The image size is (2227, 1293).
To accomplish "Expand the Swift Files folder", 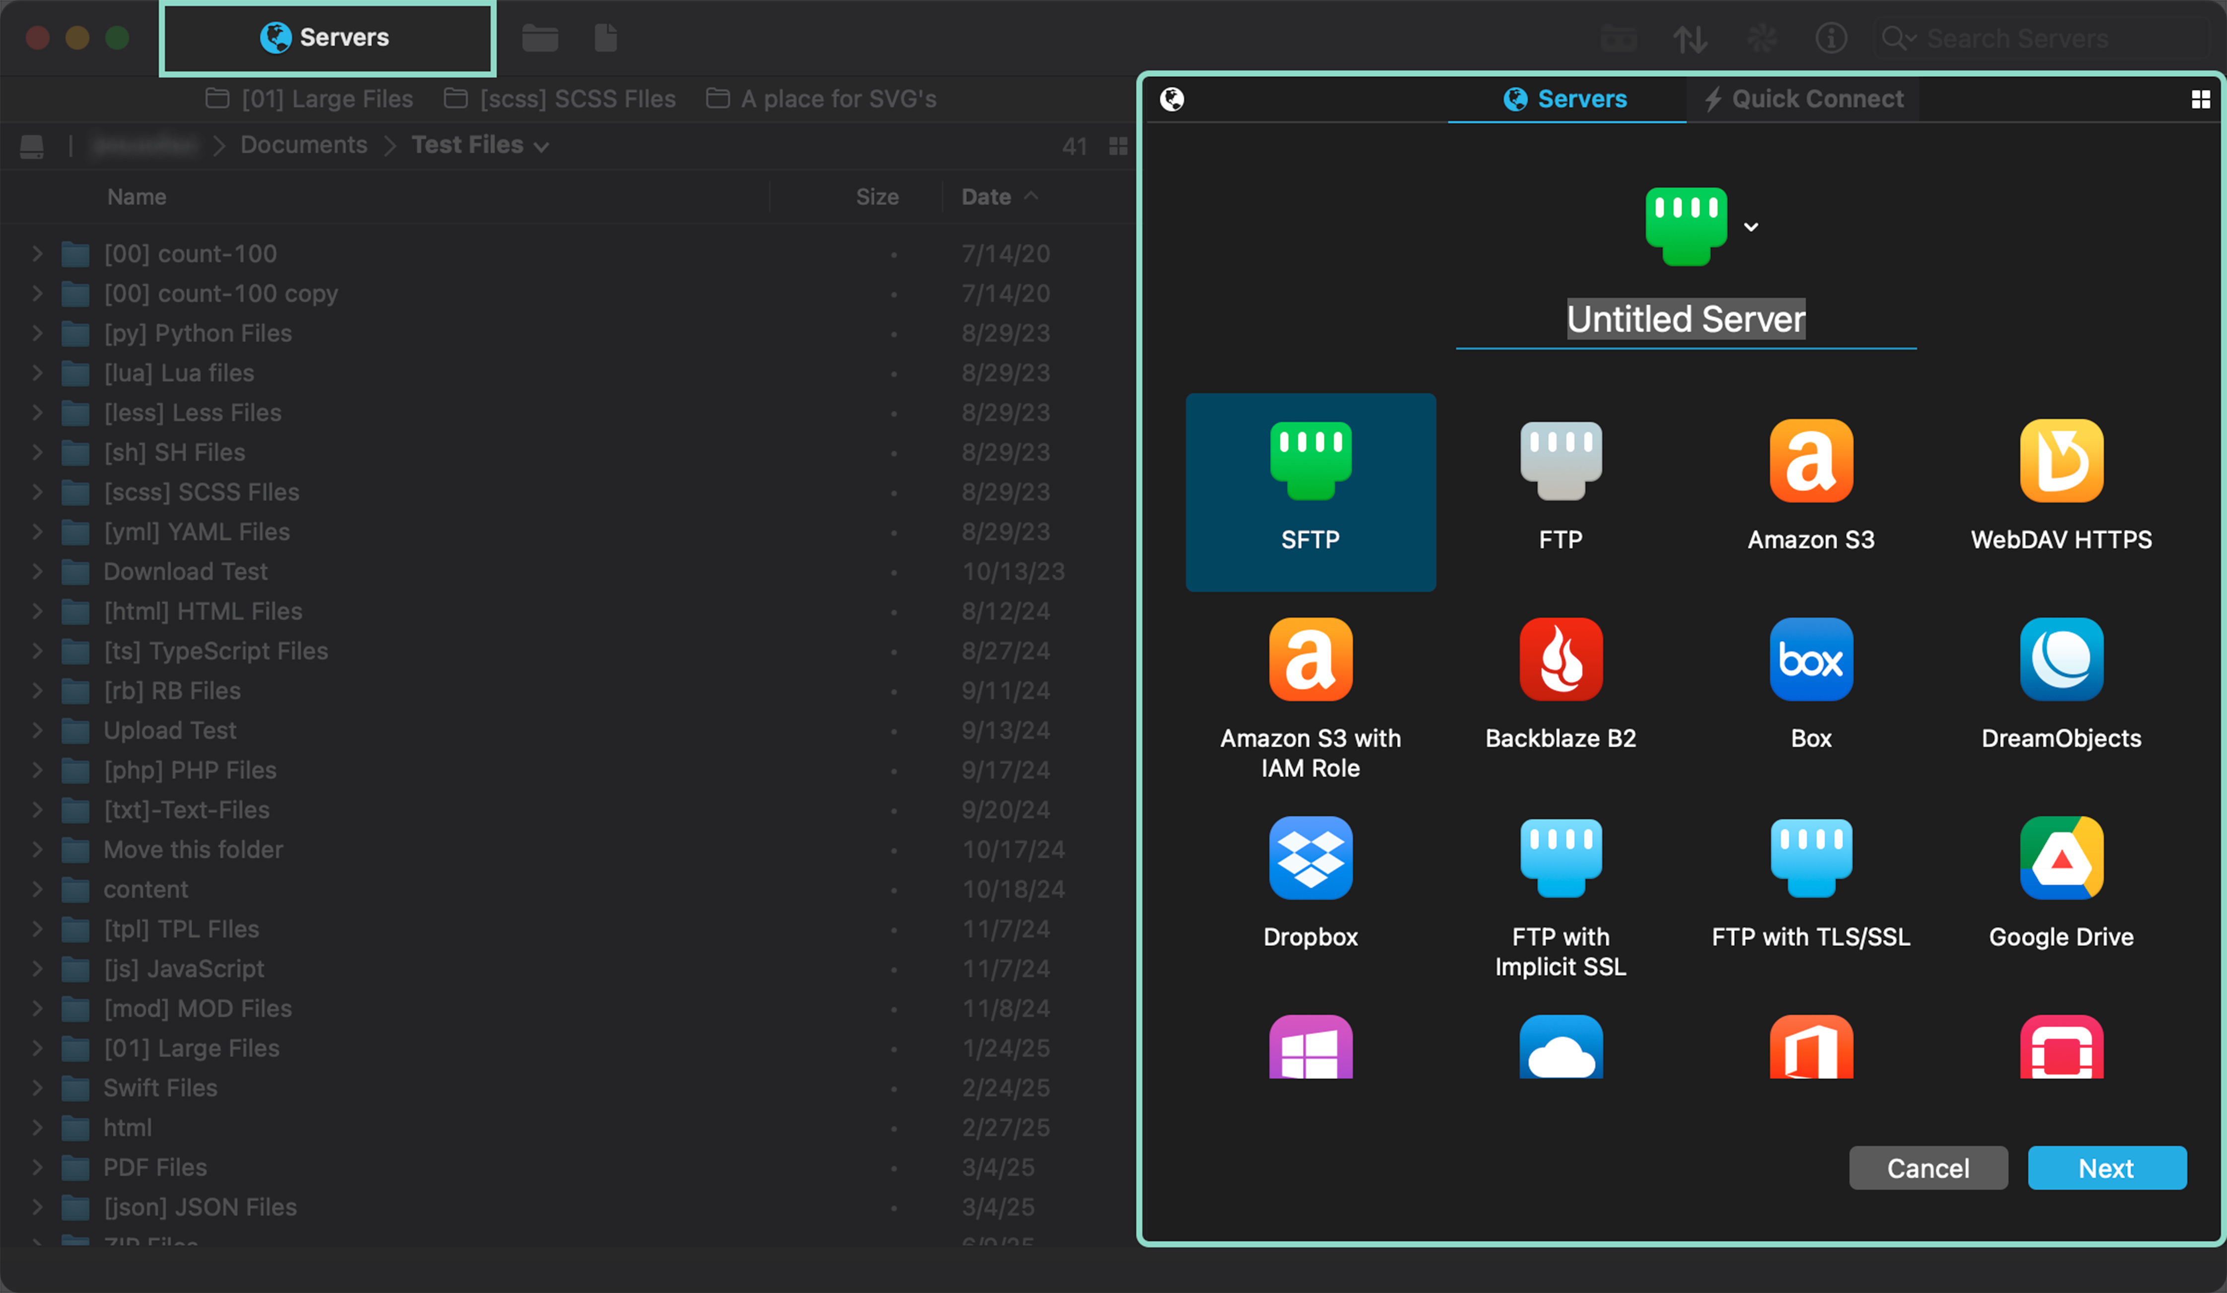I will point(37,1088).
